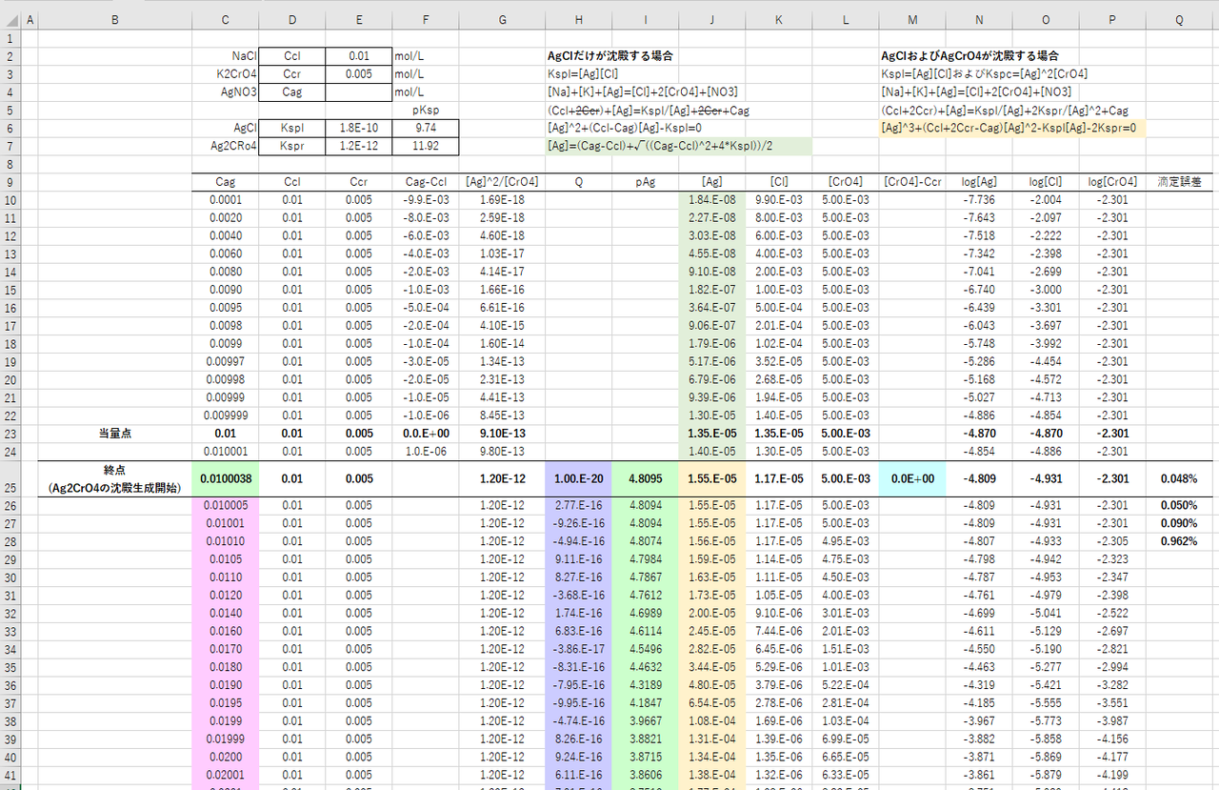The width and height of the screenshot is (1219, 790).
Task: Select the NaCl concentration cell 0.01
Action: [358, 56]
